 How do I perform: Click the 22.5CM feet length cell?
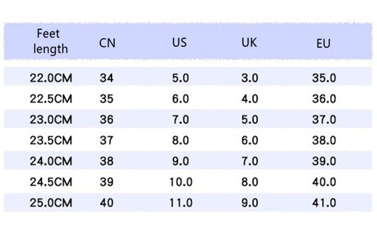tap(51, 99)
